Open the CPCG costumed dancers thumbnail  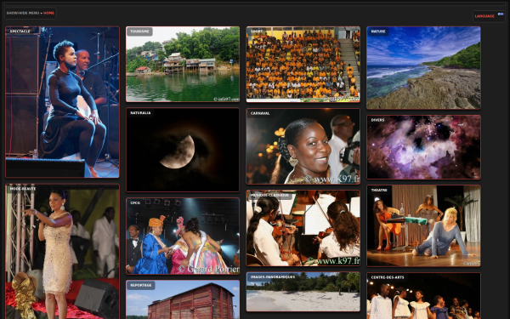coord(183,236)
